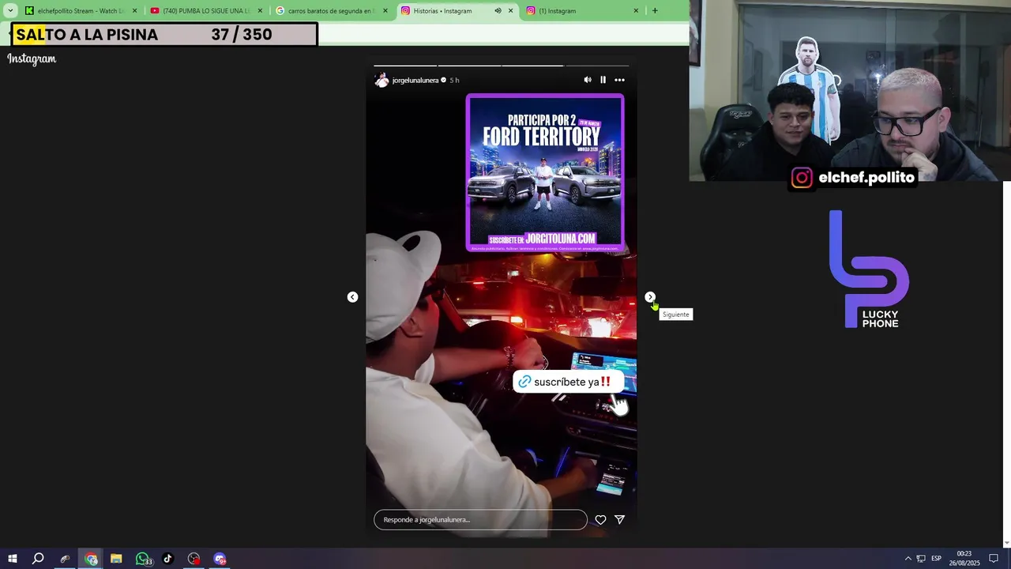Show hidden system tray icons
Screen dimensions: 1011x569
[908, 559]
